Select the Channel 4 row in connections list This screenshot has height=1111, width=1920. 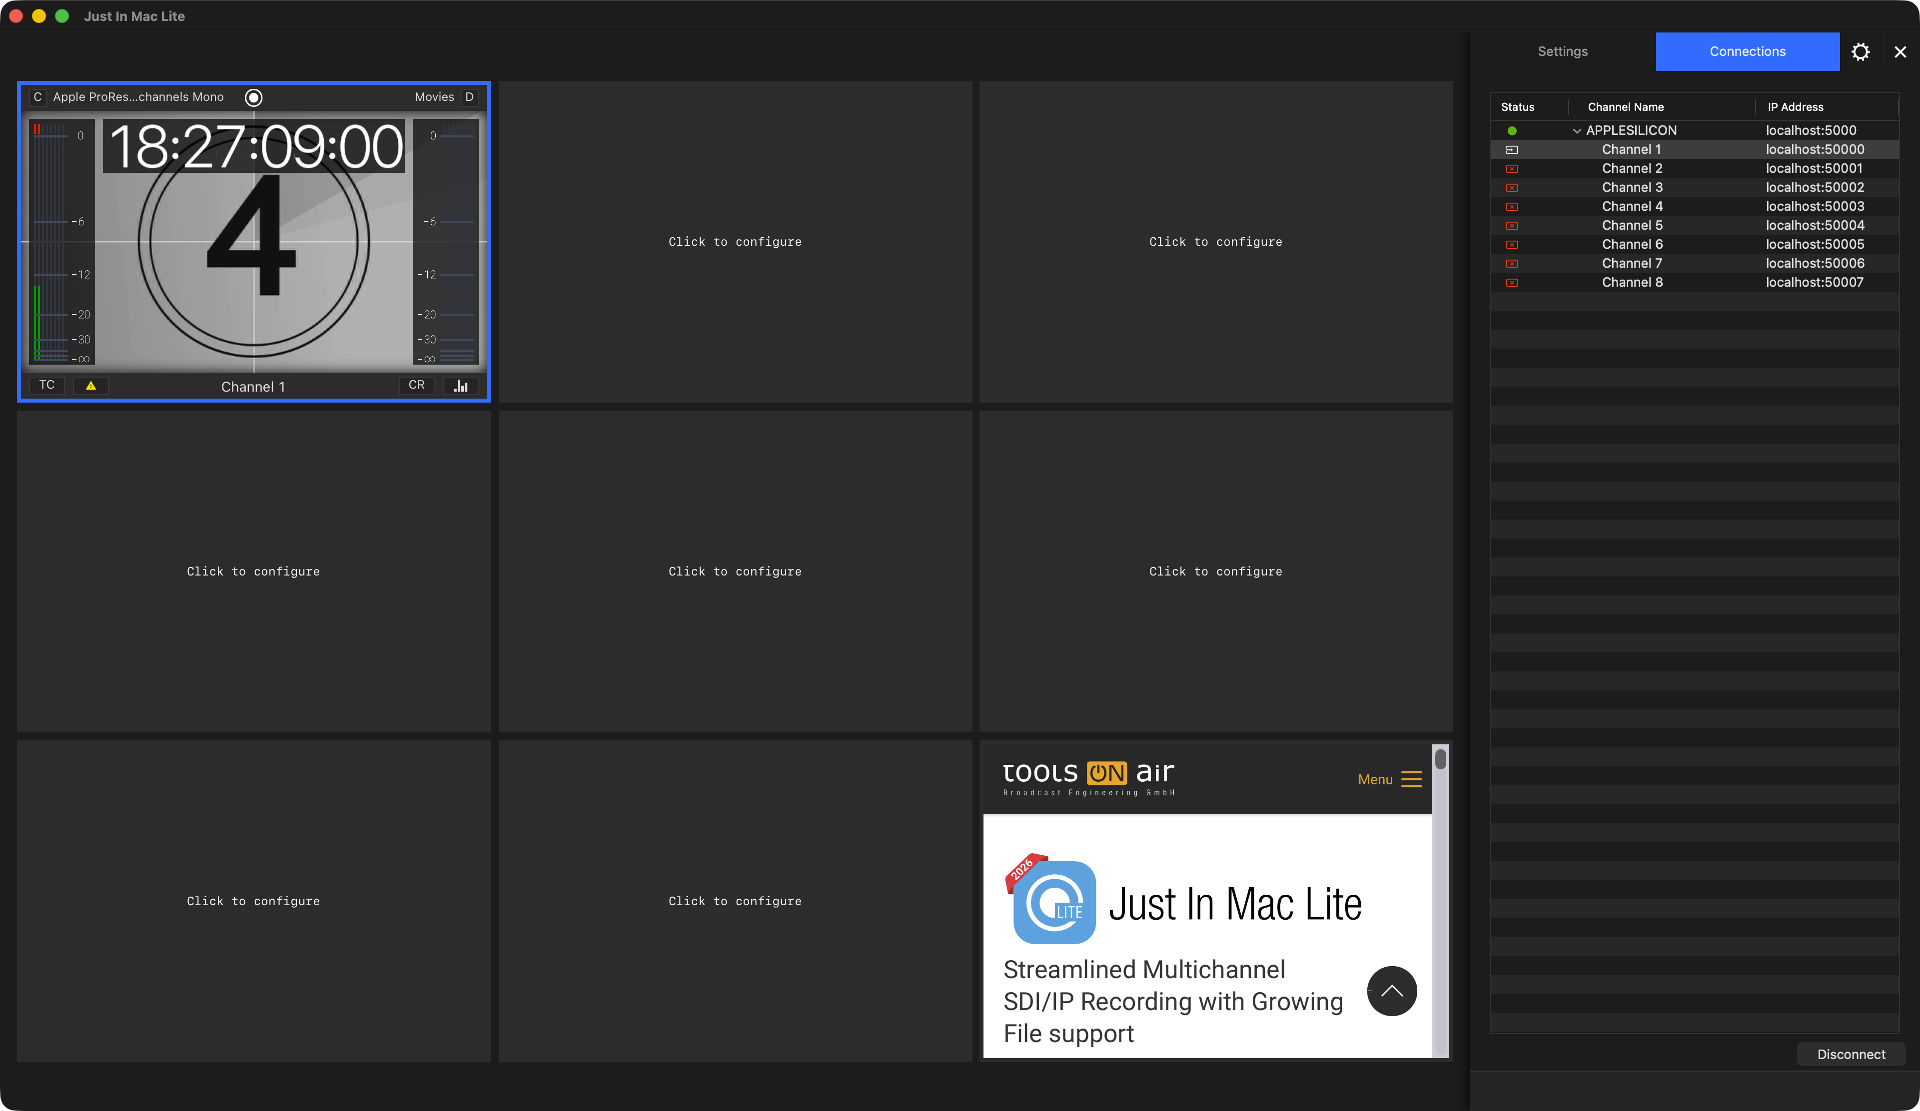tap(1695, 207)
